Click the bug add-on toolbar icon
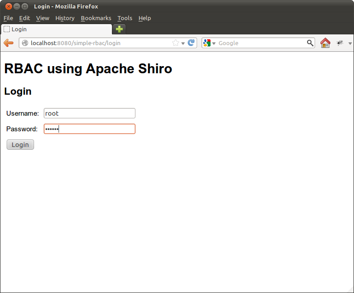 (340, 43)
